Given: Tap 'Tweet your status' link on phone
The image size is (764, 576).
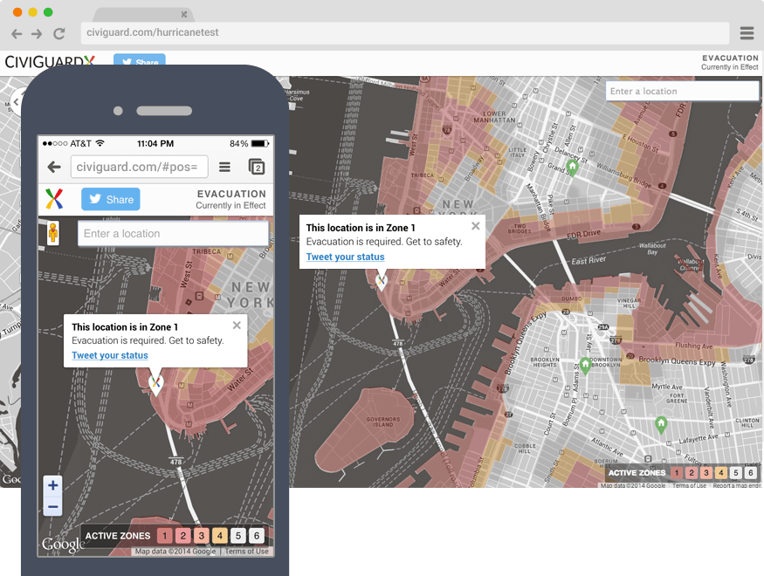Looking at the screenshot, I should pyautogui.click(x=110, y=355).
